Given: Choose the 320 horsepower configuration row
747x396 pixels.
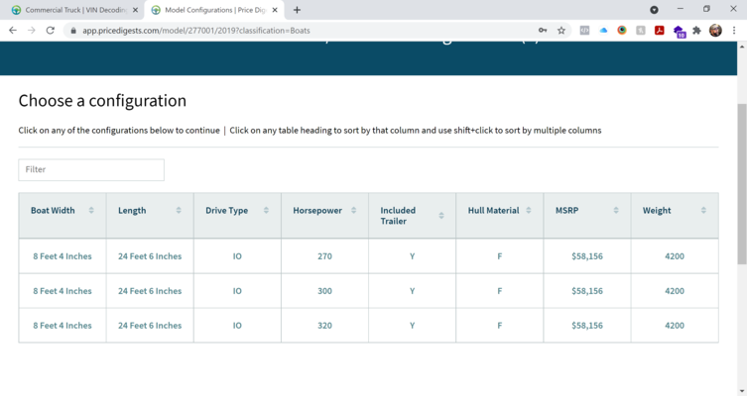Looking at the screenshot, I should [324, 326].
